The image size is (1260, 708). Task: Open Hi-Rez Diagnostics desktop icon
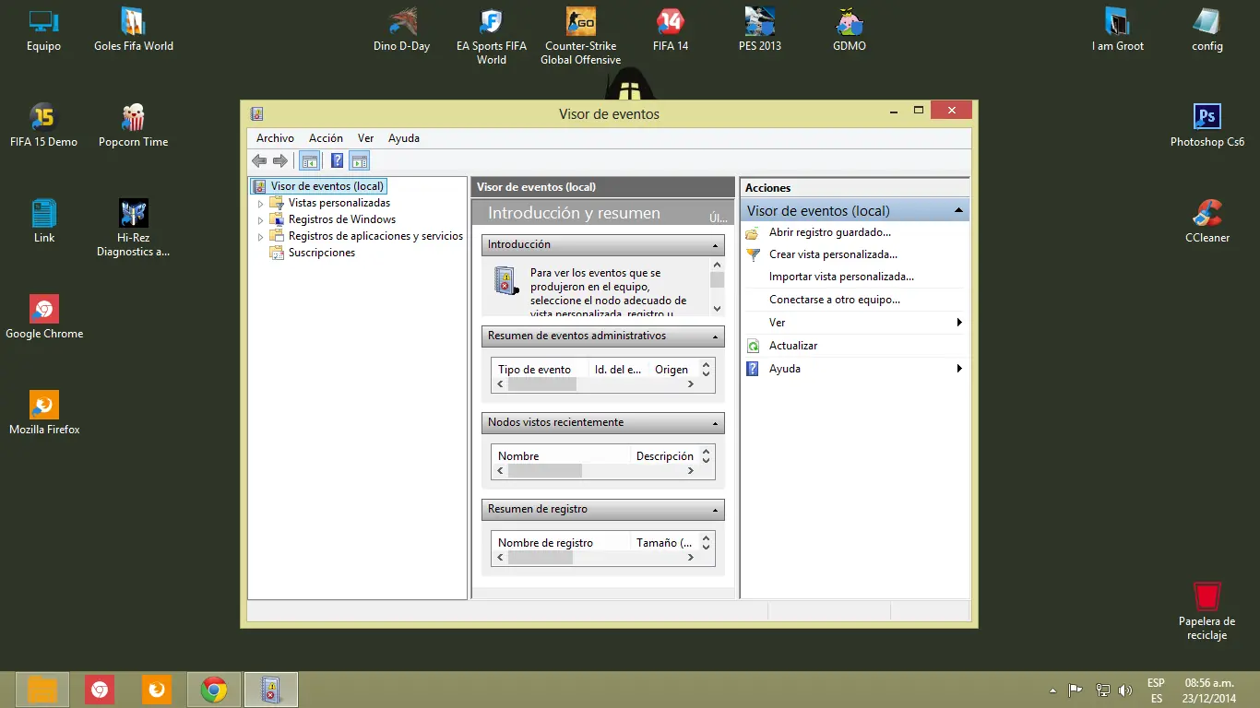tap(134, 213)
